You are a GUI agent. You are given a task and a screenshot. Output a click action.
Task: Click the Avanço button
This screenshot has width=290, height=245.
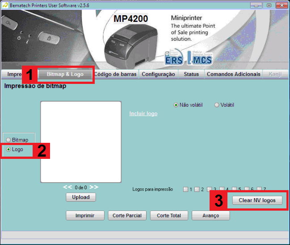tap(210, 216)
